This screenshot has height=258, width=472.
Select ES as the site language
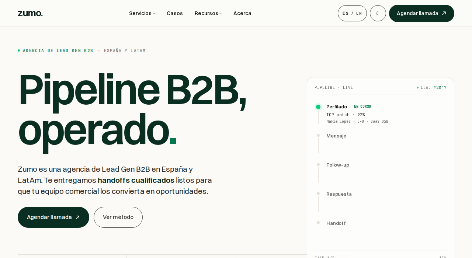[x=346, y=13]
